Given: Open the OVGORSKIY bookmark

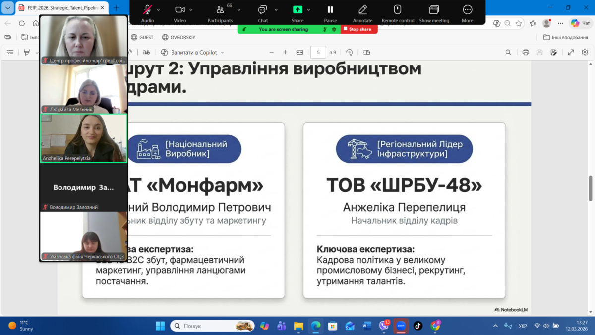Looking at the screenshot, I should (x=178, y=37).
